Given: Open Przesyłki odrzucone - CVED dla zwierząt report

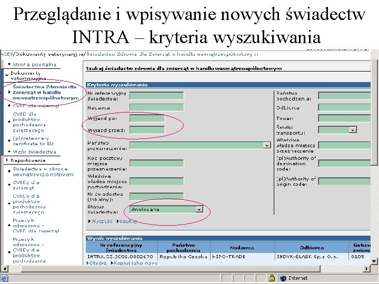Looking at the screenshot, I should click(36, 226).
